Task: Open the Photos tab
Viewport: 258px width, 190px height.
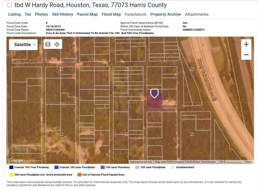Action: point(41,14)
